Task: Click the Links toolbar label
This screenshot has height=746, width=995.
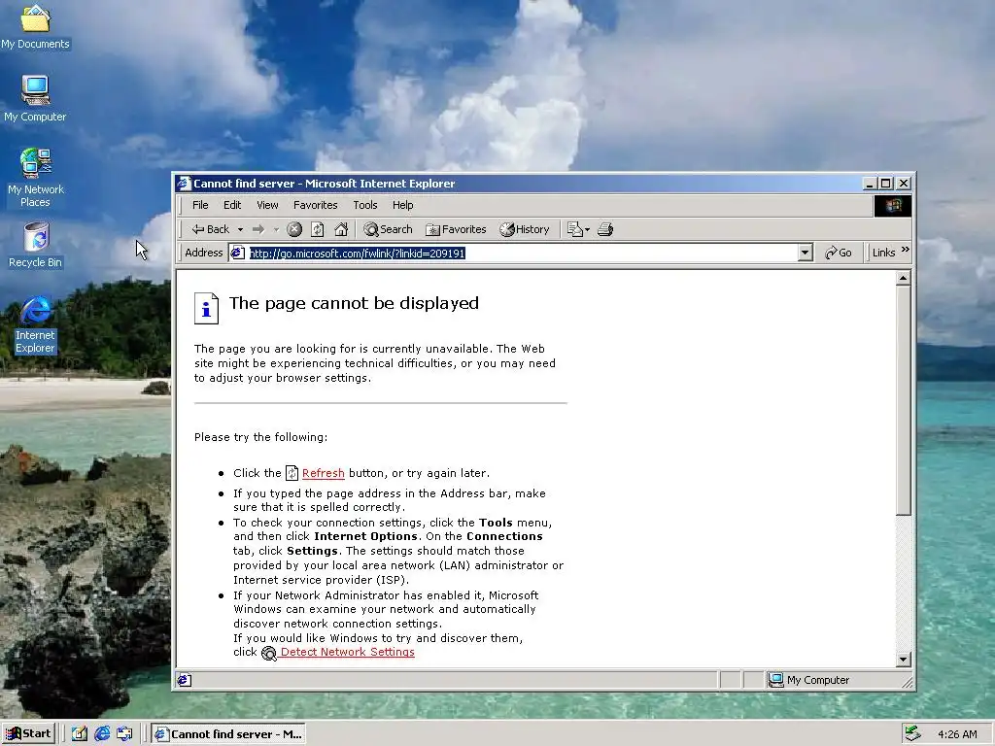Action: click(883, 253)
